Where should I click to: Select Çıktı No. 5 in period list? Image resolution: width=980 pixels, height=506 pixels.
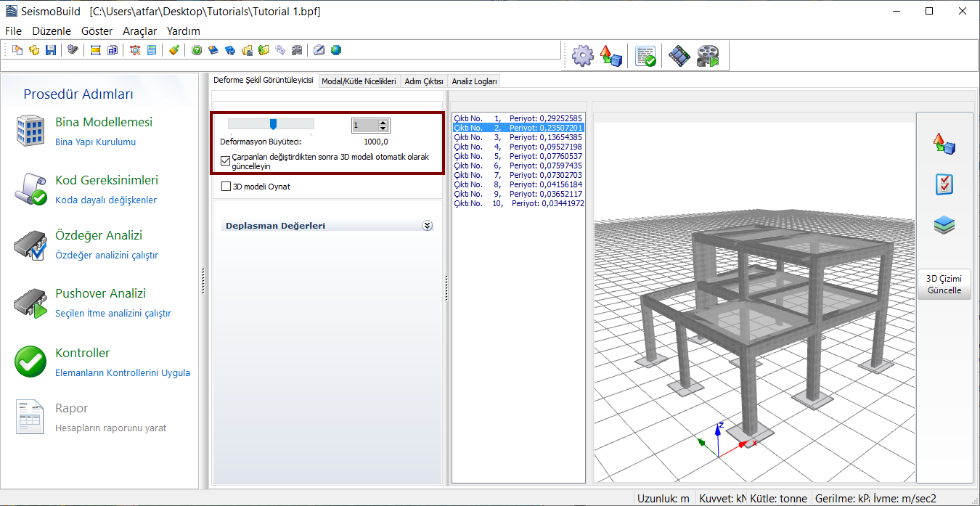coord(518,156)
